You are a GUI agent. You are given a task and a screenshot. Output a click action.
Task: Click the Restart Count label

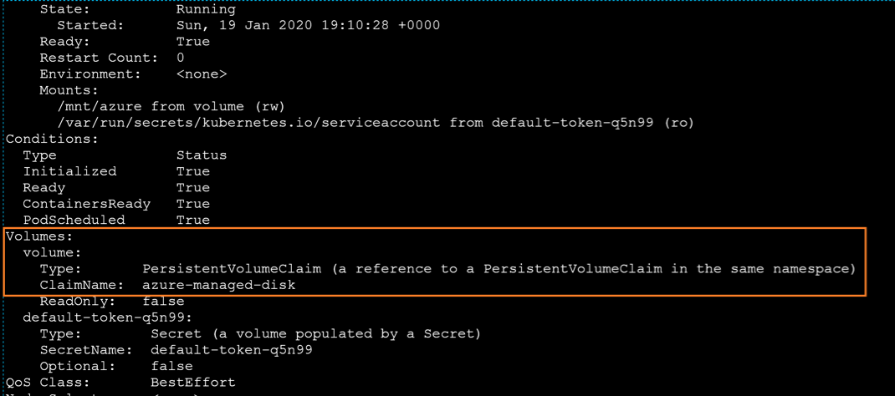click(x=99, y=58)
